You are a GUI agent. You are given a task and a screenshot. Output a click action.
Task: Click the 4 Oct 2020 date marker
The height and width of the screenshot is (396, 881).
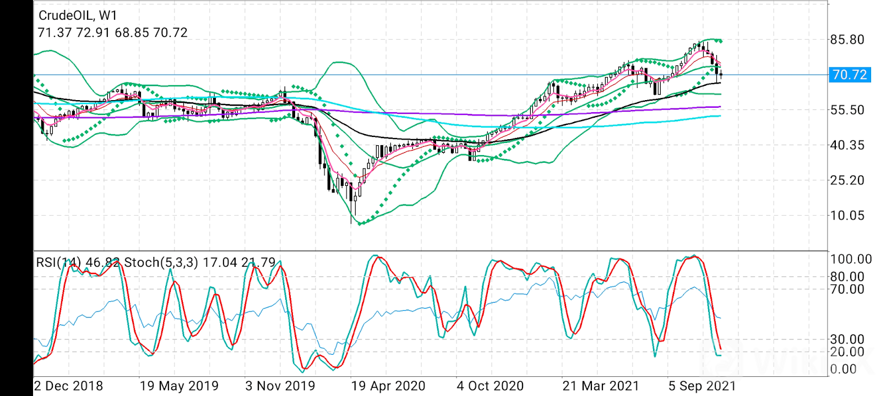(x=490, y=386)
